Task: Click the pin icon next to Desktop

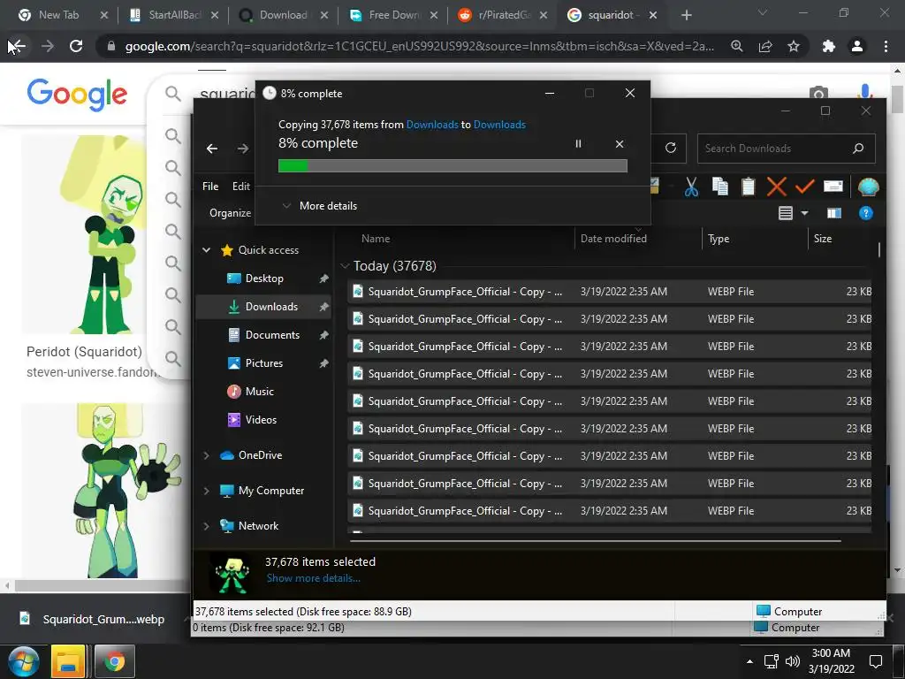Action: [x=323, y=278]
